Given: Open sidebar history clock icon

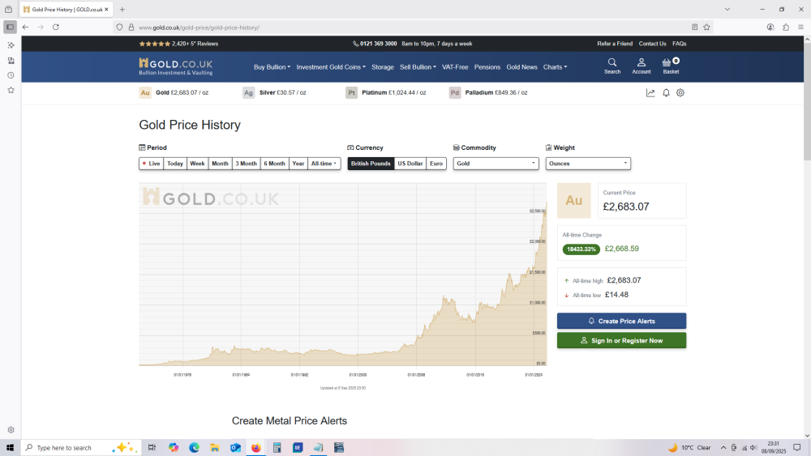Looking at the screenshot, I should pyautogui.click(x=11, y=75).
